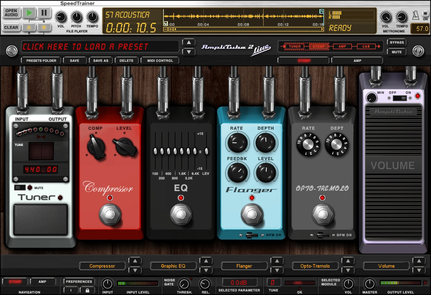The width and height of the screenshot is (431, 295).
Task: Click the file player TEMPO knob
Action: pos(92,17)
